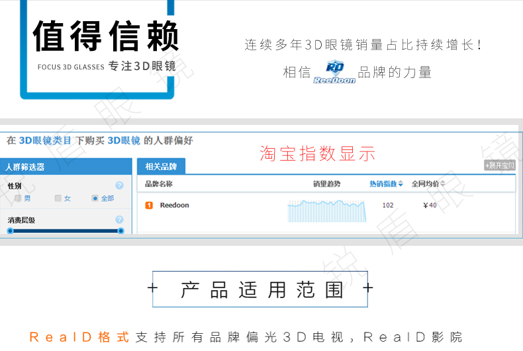Click the 性别 filter label
This screenshot has height=351, width=523.
click(15, 186)
